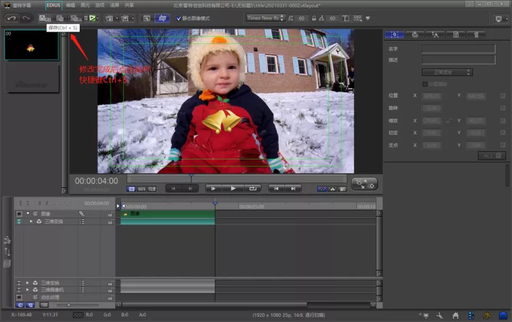512x322 pixels.
Task: Click the blue filmstrip icon in status bar
Action: point(471,315)
